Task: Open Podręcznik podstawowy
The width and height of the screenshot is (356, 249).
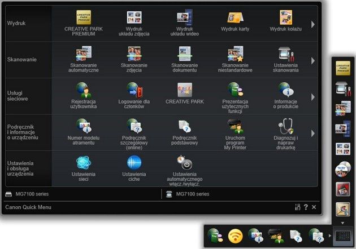Action: tap(185, 132)
